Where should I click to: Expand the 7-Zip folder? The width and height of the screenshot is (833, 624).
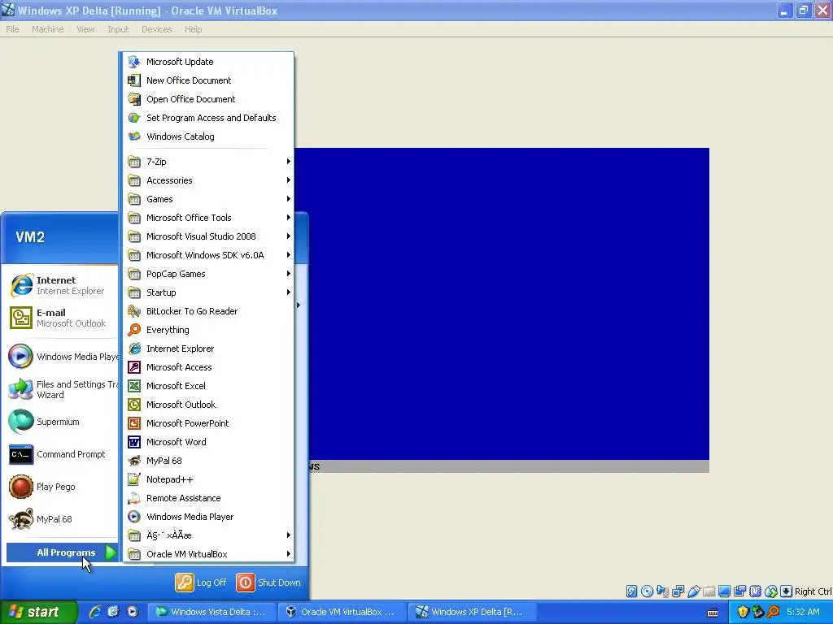[x=208, y=162]
